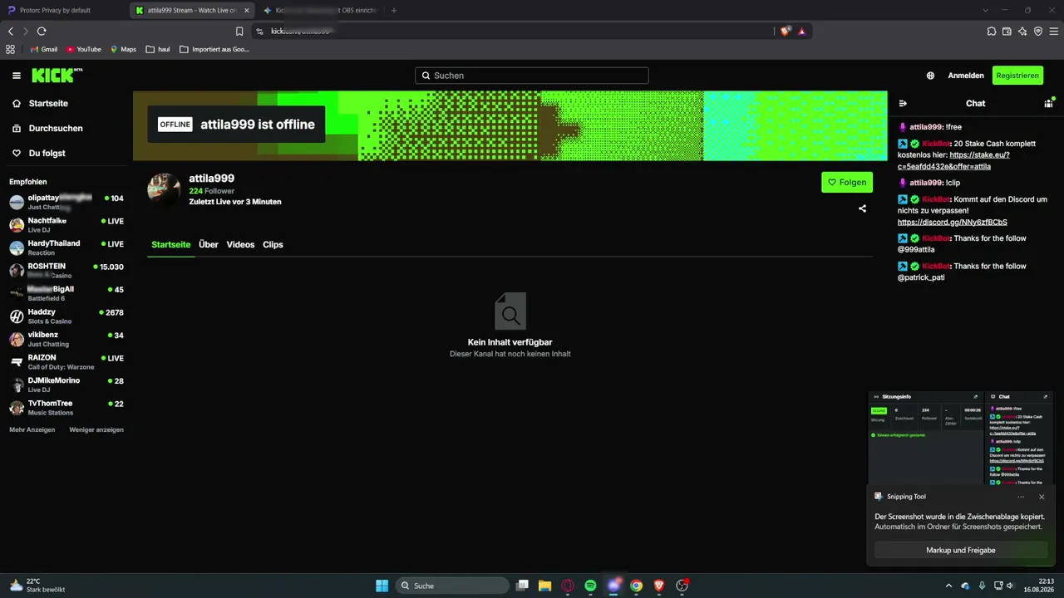Image resolution: width=1064 pixels, height=598 pixels.
Task: Click the attila999 profile avatar
Action: click(x=164, y=189)
